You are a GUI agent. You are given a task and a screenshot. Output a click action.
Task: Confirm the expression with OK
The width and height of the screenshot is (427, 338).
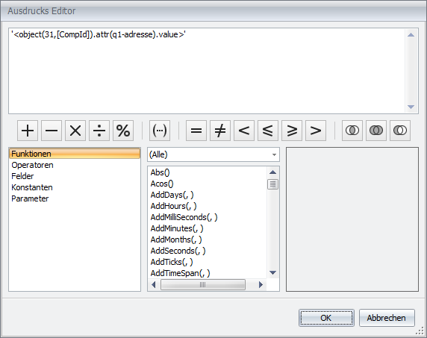[x=326, y=318]
